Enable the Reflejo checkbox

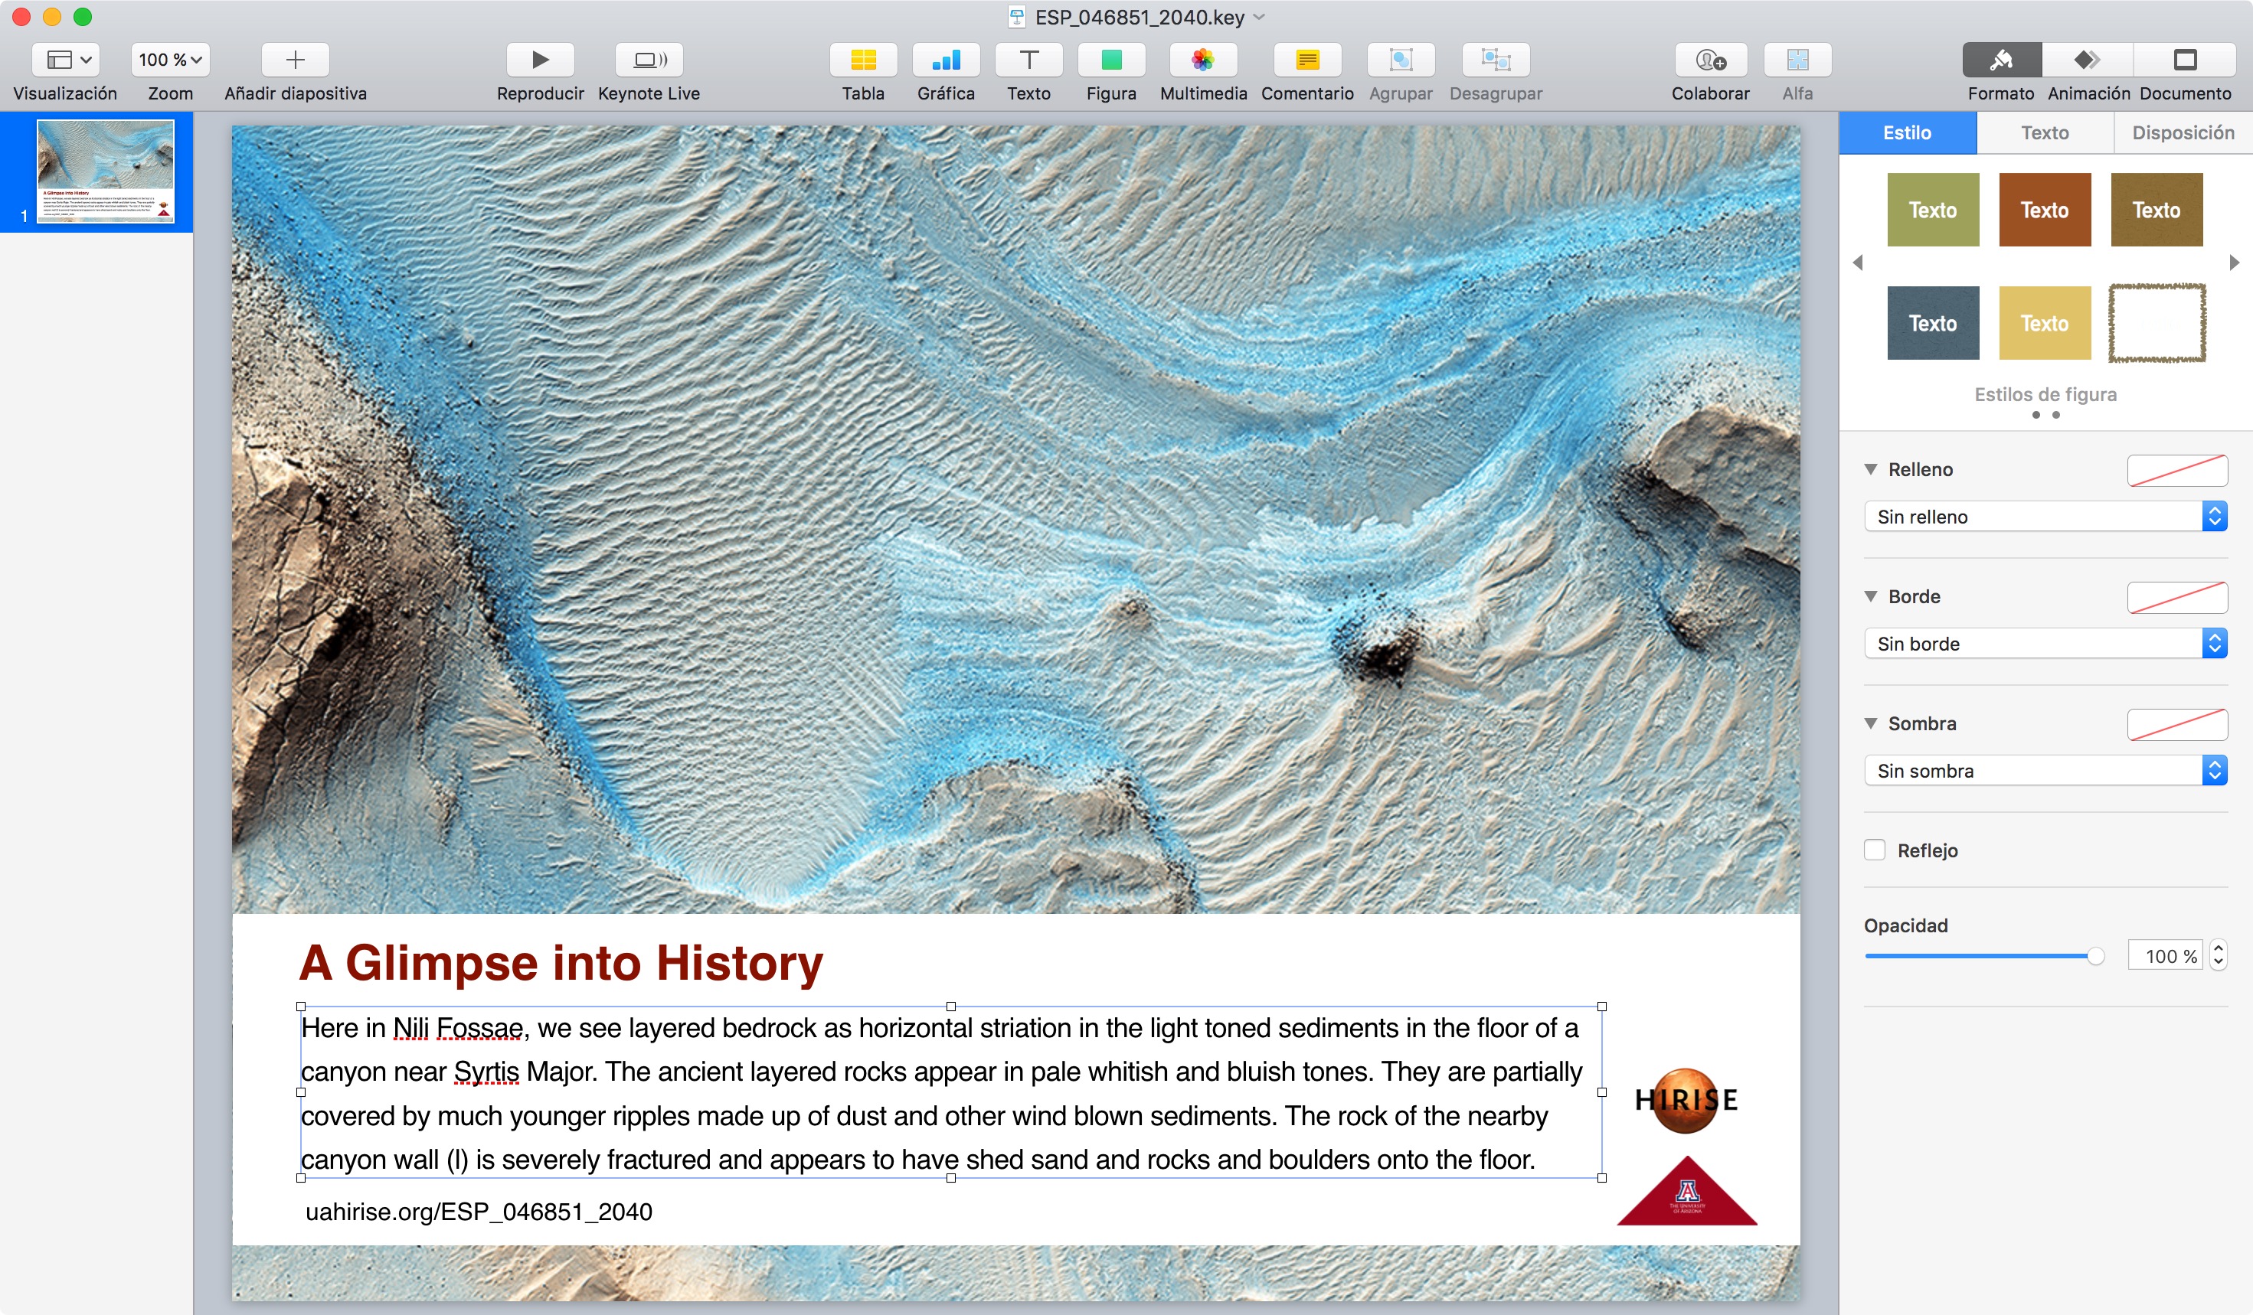1875,850
